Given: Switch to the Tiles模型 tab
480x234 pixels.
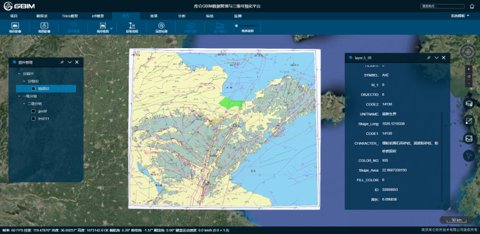Looking at the screenshot, I should pyautogui.click(x=69, y=16).
